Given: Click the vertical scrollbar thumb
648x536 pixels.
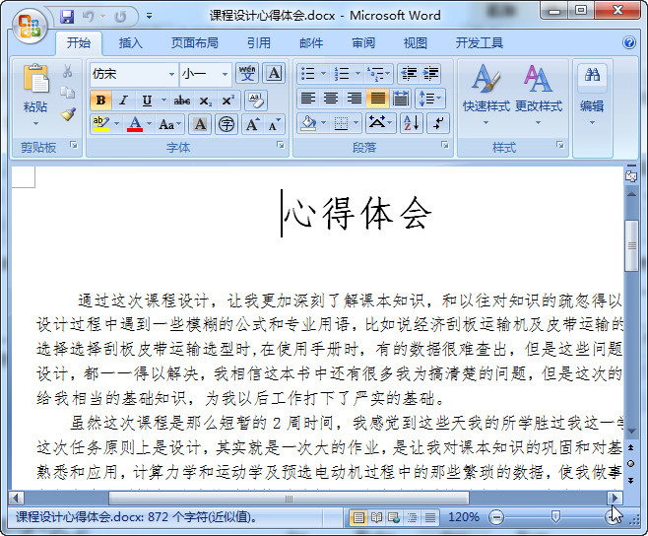Looking at the screenshot, I should pyautogui.click(x=631, y=245).
